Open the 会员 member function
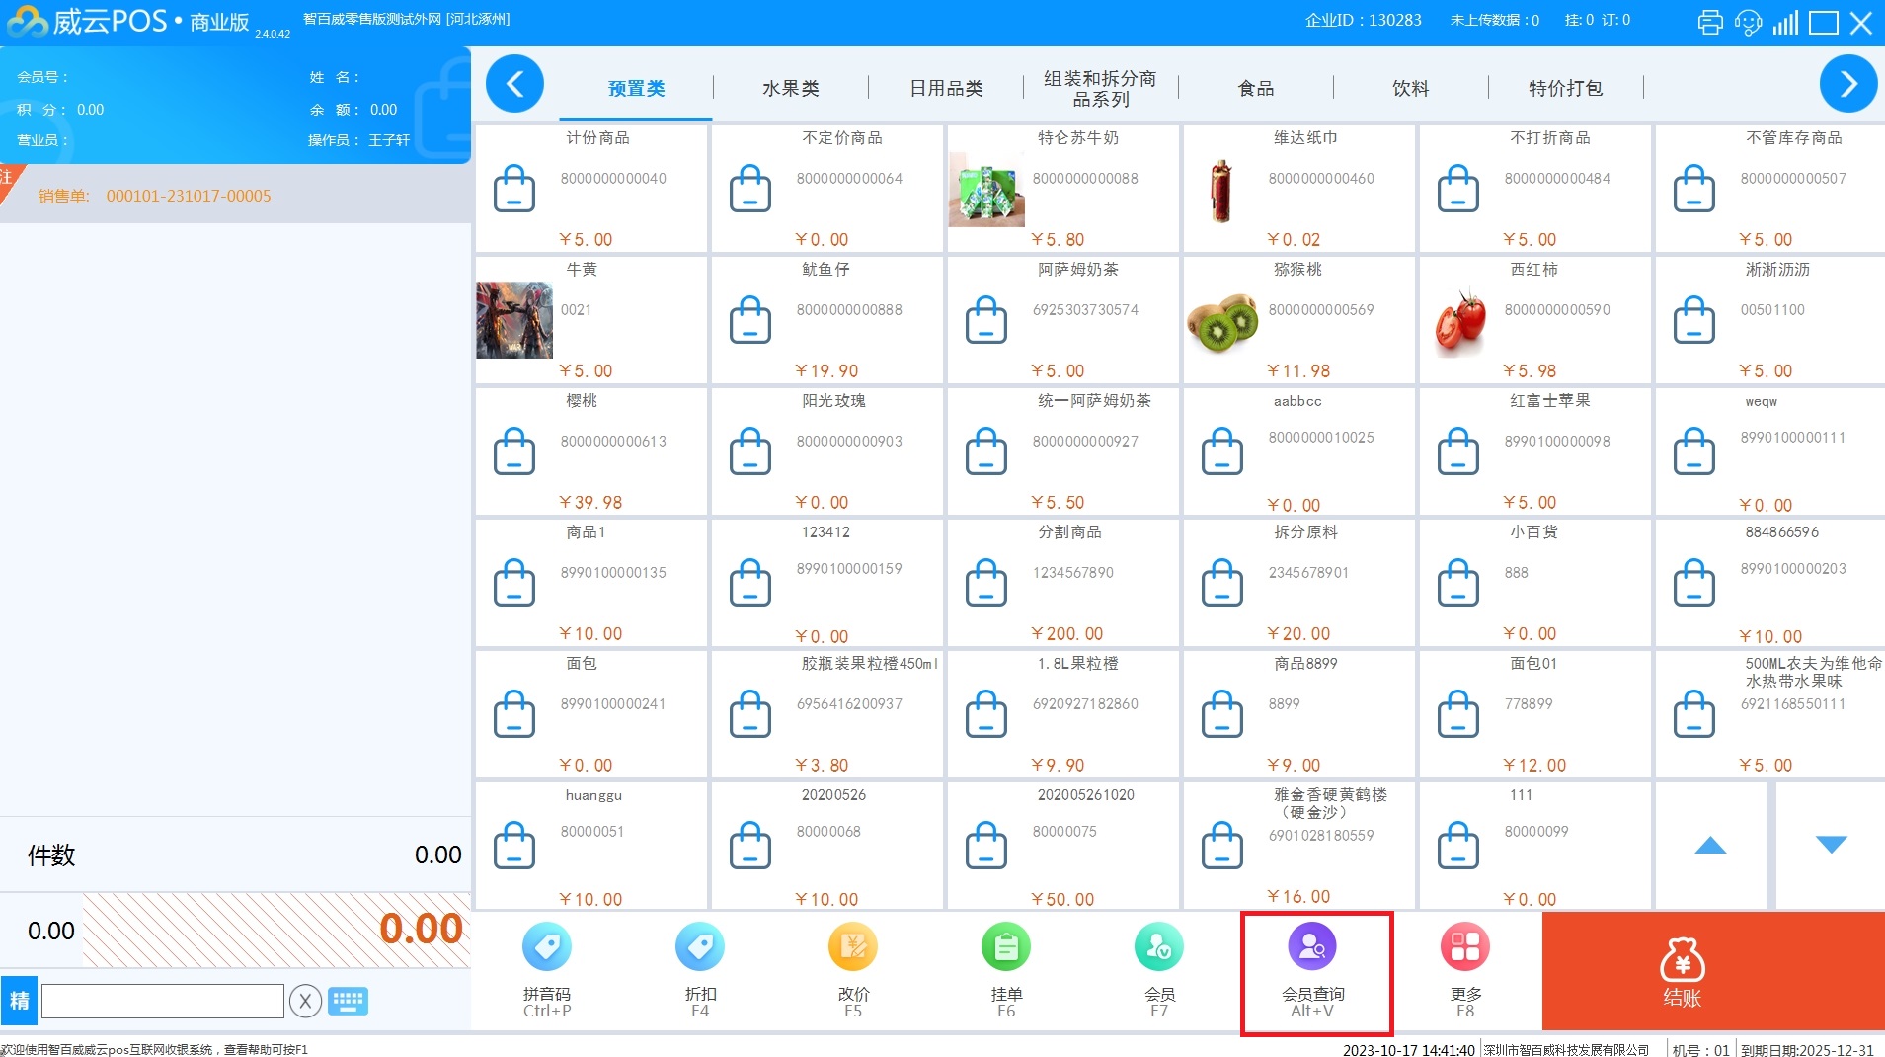 click(x=1158, y=969)
